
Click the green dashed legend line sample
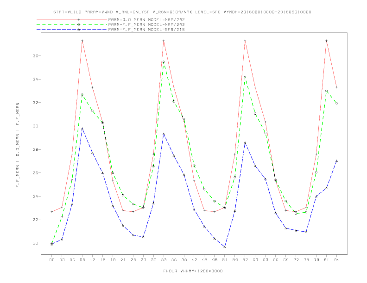click(72, 25)
